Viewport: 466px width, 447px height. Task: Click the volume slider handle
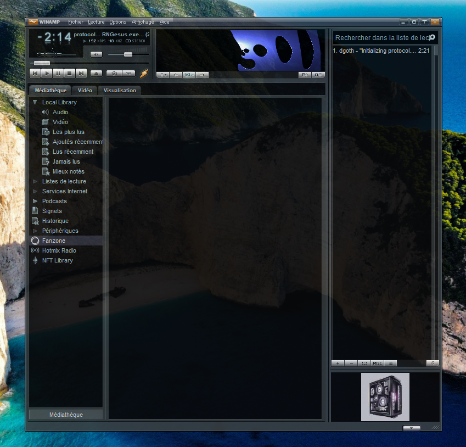pos(128,54)
